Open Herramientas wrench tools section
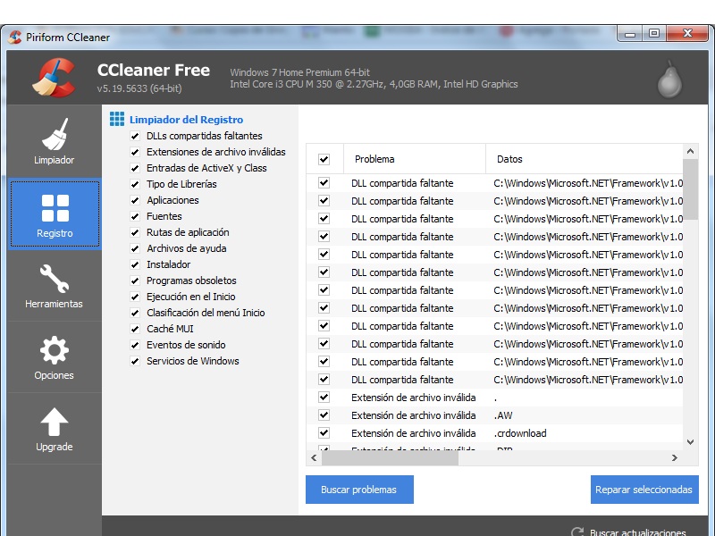Viewport: 715px width, 536px height. pyautogui.click(x=55, y=285)
